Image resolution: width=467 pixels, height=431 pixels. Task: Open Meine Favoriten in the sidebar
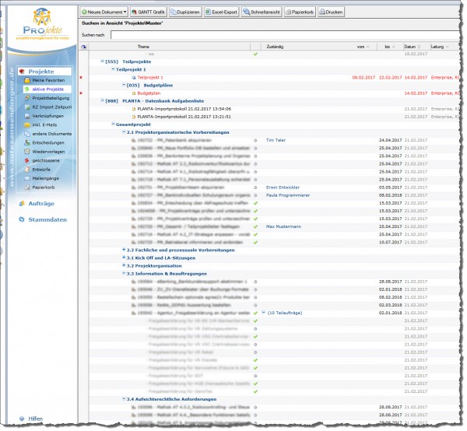click(47, 80)
